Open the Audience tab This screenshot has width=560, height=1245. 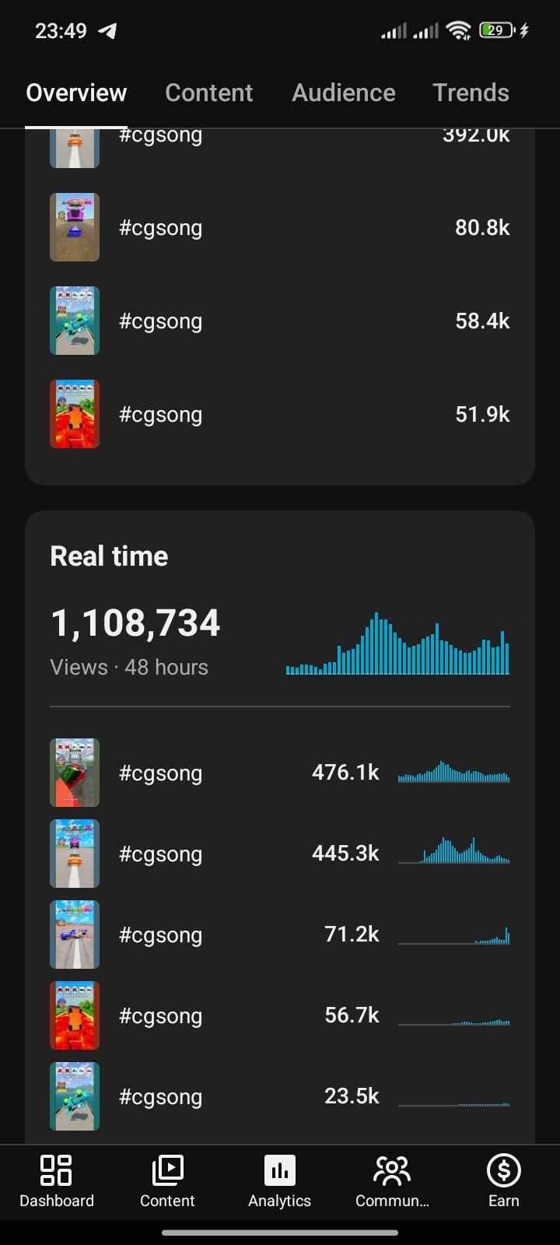(x=344, y=93)
